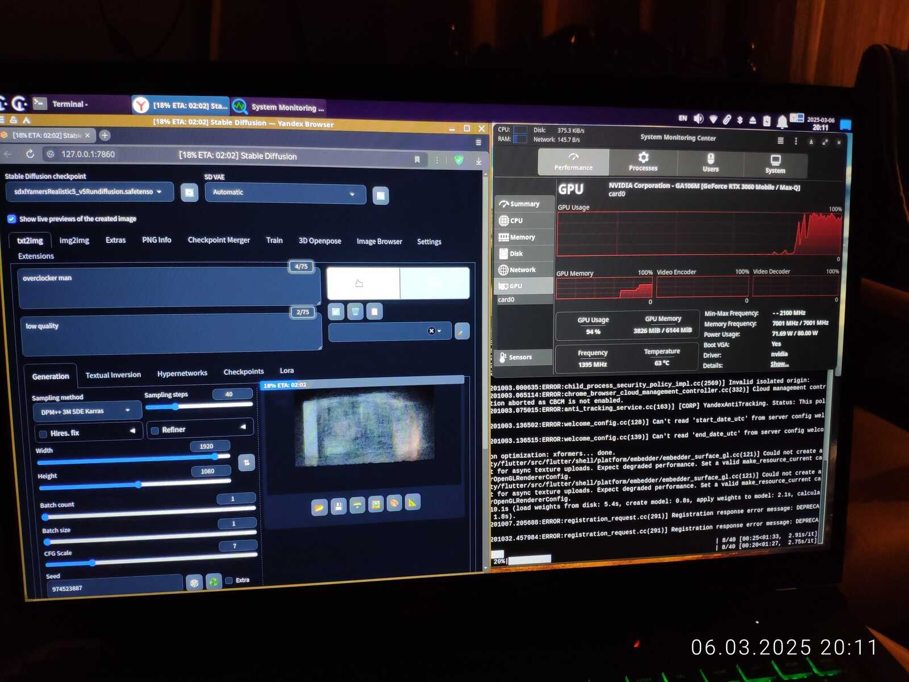909x682 pixels.
Task: Open the Processes tab in System Monitoring Center
Action: pos(643,162)
